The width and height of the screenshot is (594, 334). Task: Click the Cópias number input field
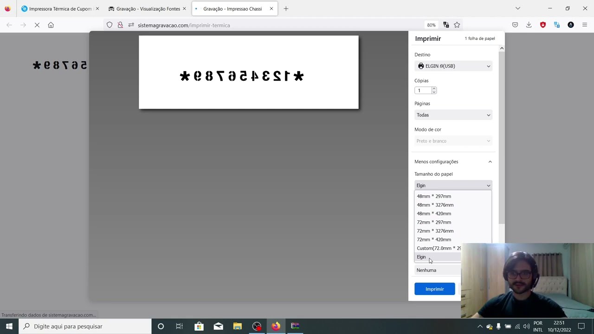tap(423, 90)
